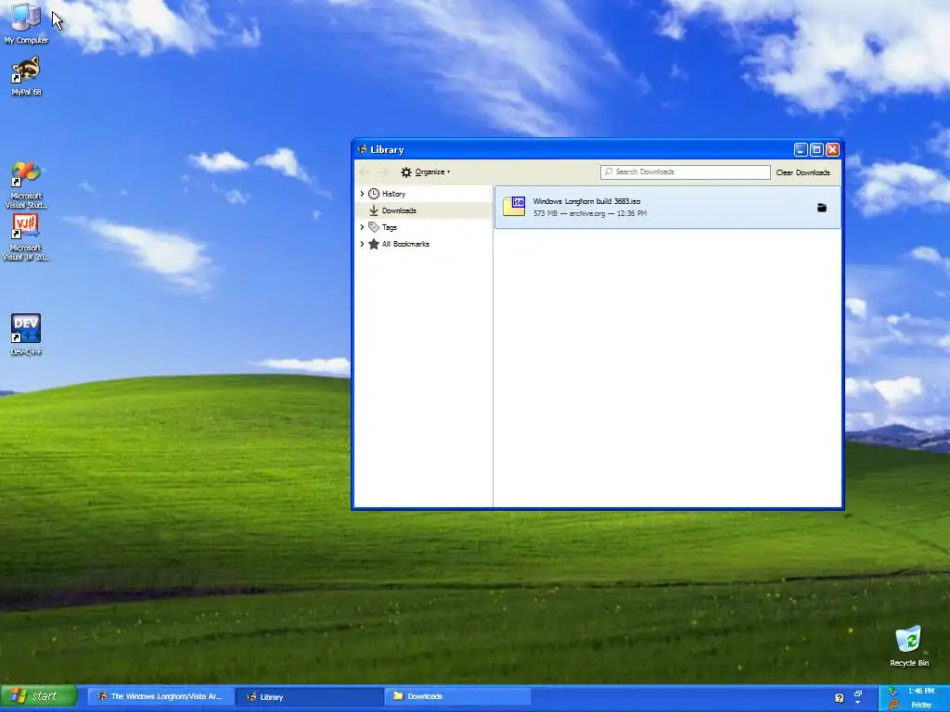Click the ISO file icon of Longhorn download
The width and height of the screenshot is (950, 712).
click(514, 207)
